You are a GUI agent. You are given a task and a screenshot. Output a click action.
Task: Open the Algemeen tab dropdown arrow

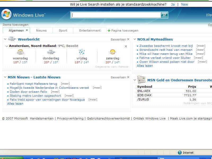27,30
